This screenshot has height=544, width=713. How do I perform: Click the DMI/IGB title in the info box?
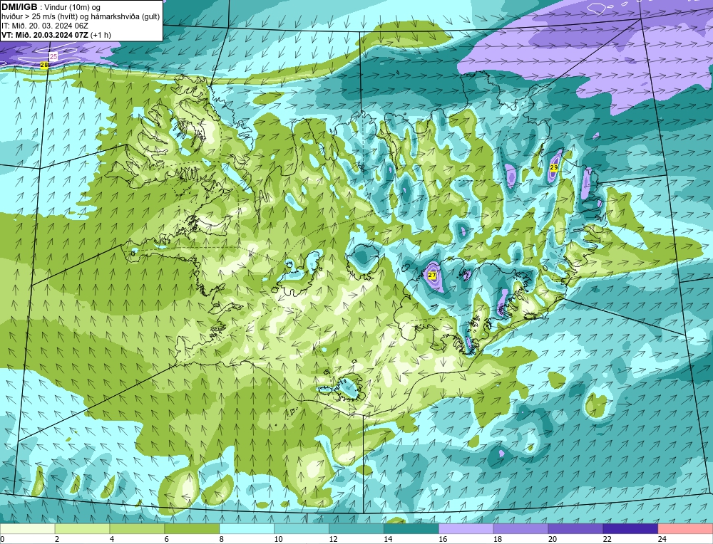pyautogui.click(x=19, y=7)
